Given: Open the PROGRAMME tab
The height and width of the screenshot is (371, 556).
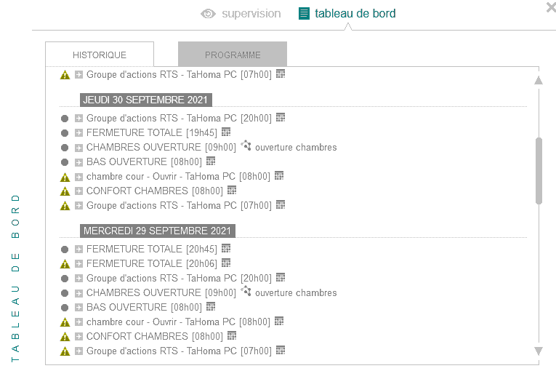Looking at the screenshot, I should [233, 55].
